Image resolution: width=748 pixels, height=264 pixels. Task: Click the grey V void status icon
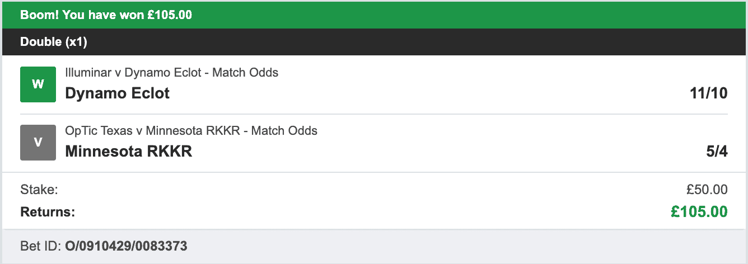click(38, 143)
